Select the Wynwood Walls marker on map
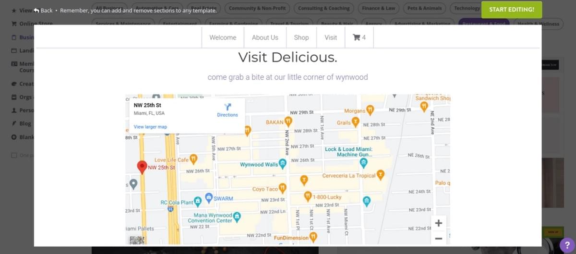This screenshot has height=254, width=576. tap(283, 164)
